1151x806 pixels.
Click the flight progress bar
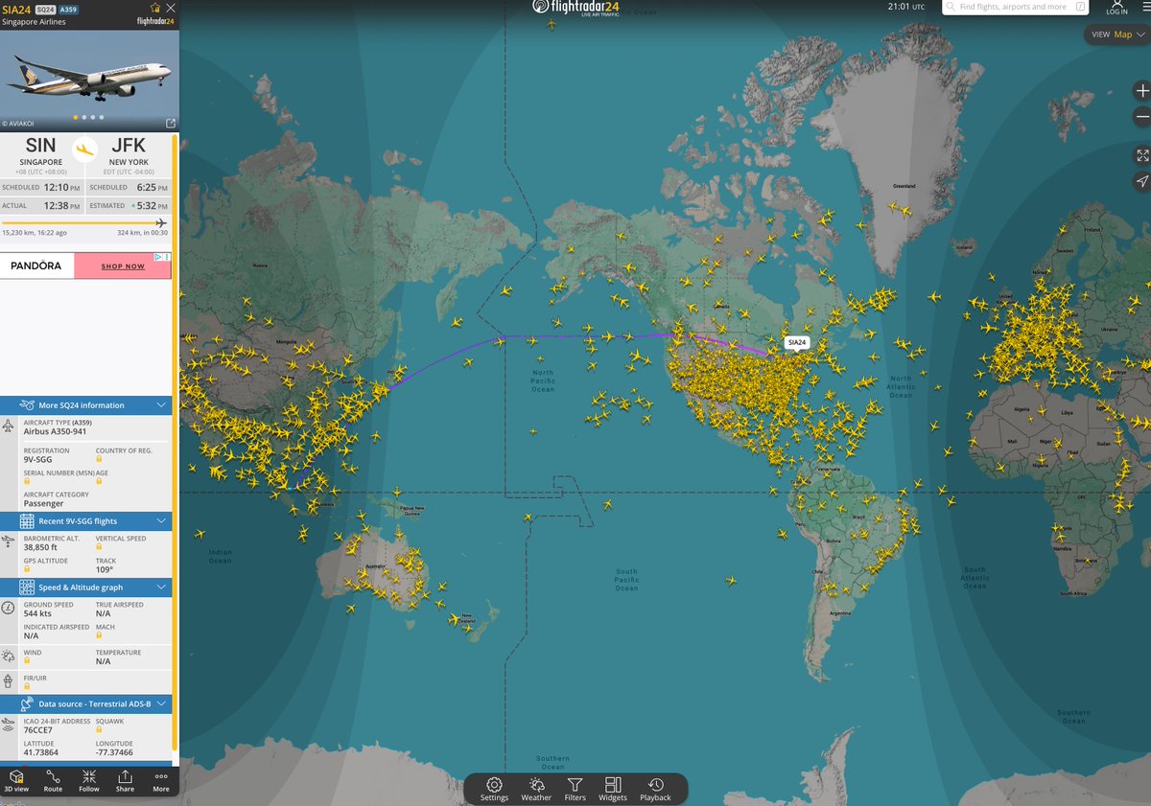pos(84,223)
